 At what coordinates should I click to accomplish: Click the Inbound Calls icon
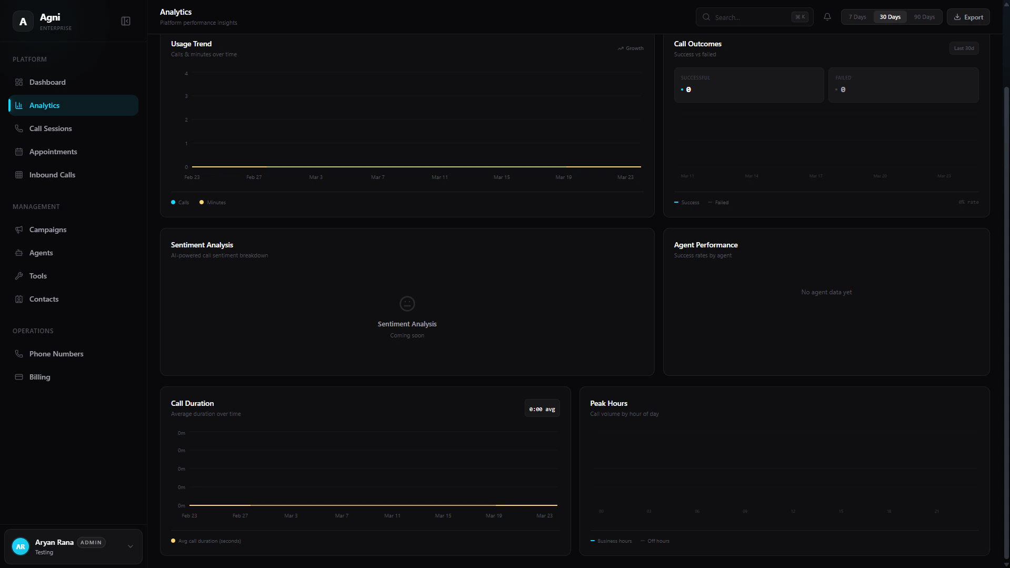pos(19,174)
